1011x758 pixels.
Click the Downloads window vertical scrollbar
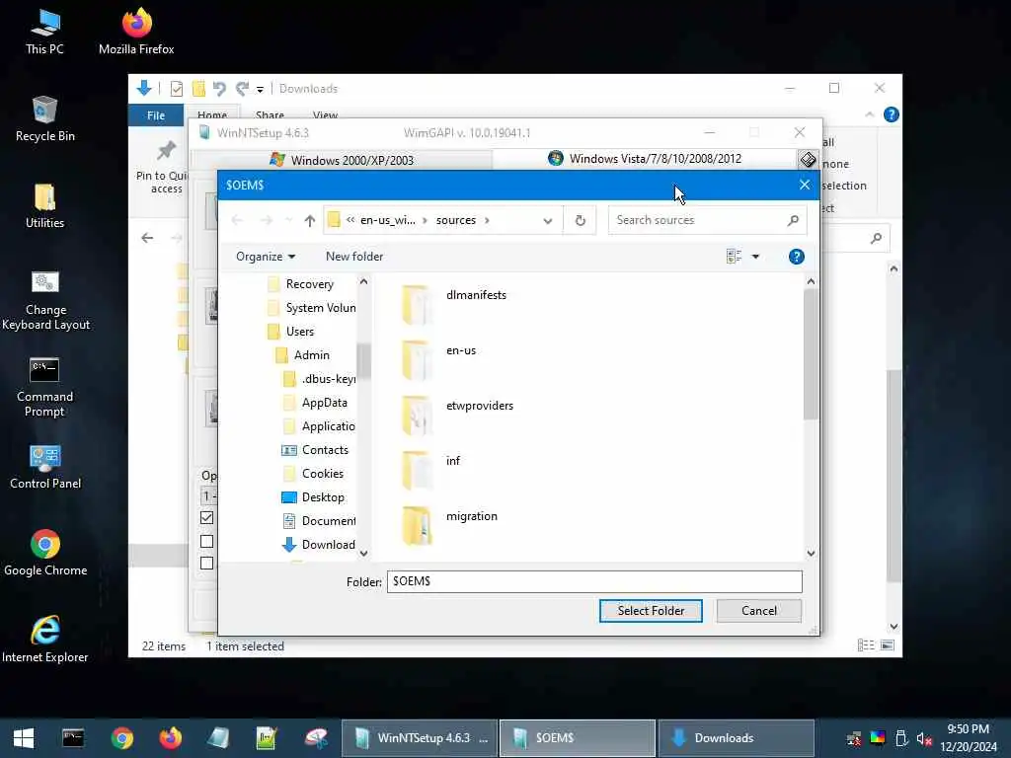tap(893, 477)
